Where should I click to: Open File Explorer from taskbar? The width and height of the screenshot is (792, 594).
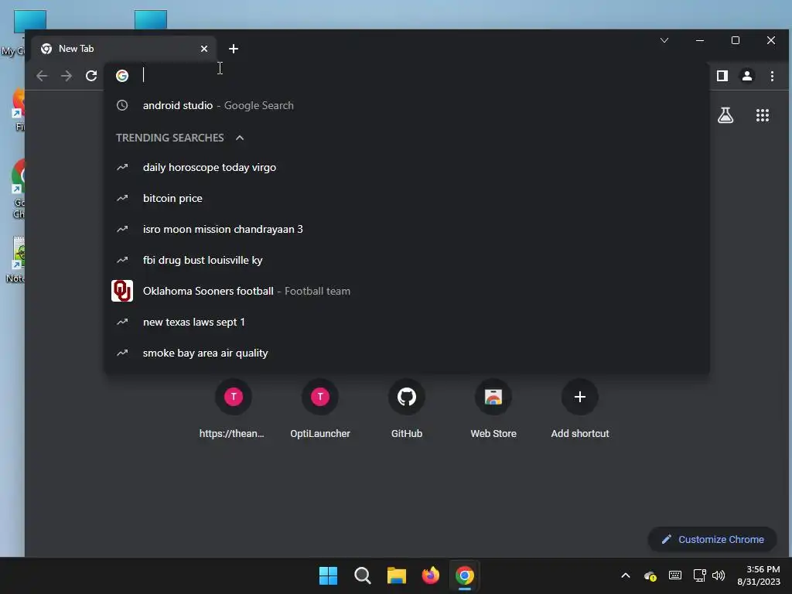pyautogui.click(x=397, y=575)
